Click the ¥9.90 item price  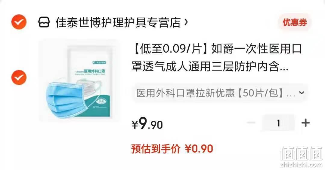point(147,123)
